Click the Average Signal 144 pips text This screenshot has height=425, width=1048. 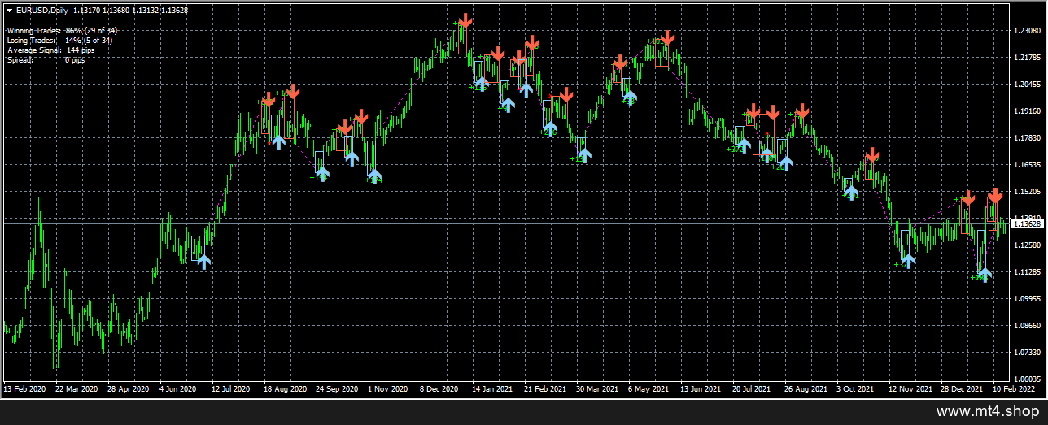click(52, 50)
